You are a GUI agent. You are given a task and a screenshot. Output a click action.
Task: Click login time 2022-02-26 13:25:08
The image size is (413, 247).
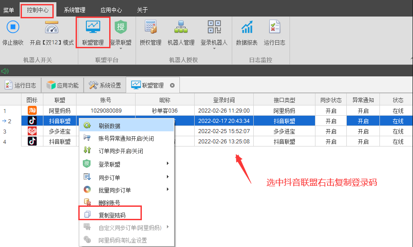click(224, 141)
